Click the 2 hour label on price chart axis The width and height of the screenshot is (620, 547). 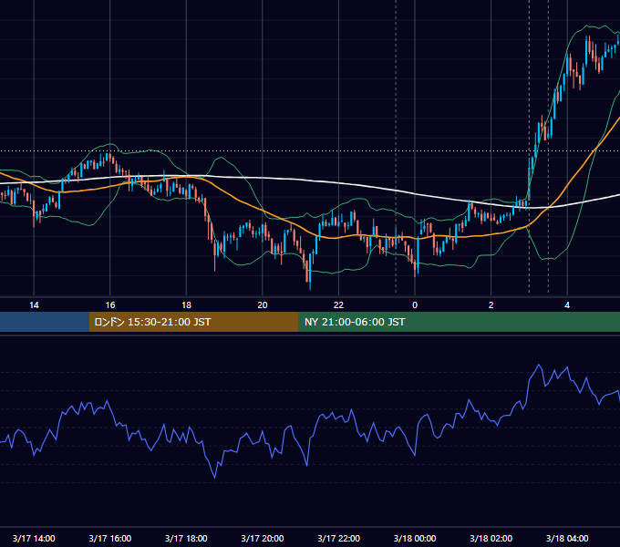point(491,305)
